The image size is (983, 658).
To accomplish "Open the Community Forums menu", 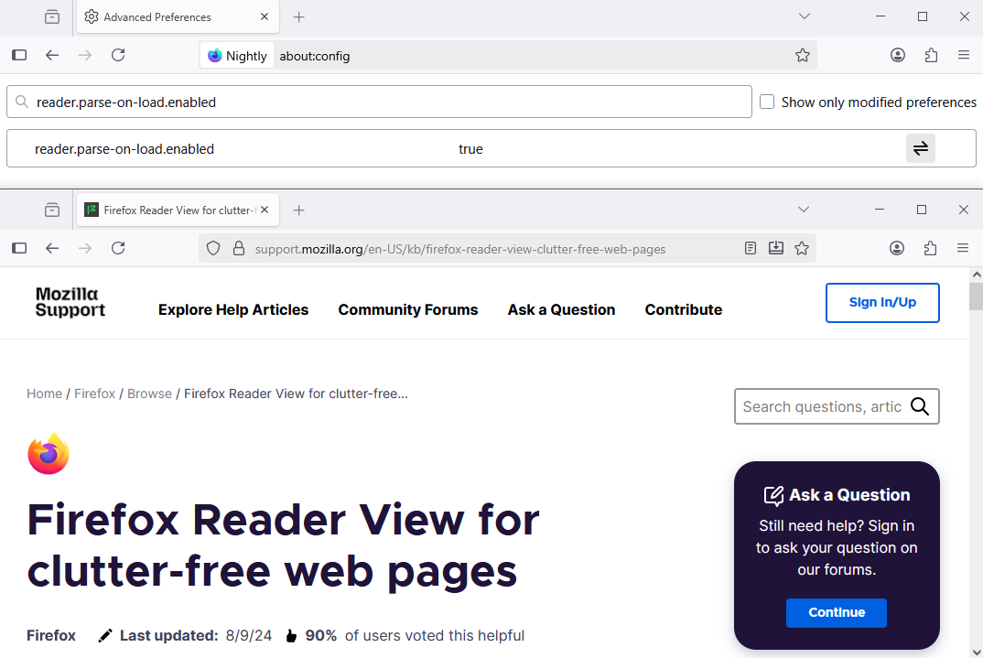I will click(408, 309).
